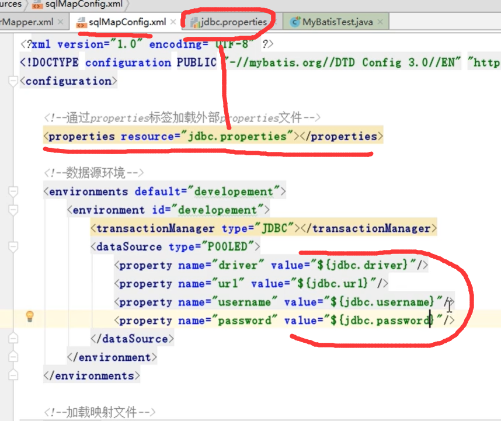This screenshot has width=501, height=421.
Task: Collapse at the closing environment fold marker
Action: [13, 357]
